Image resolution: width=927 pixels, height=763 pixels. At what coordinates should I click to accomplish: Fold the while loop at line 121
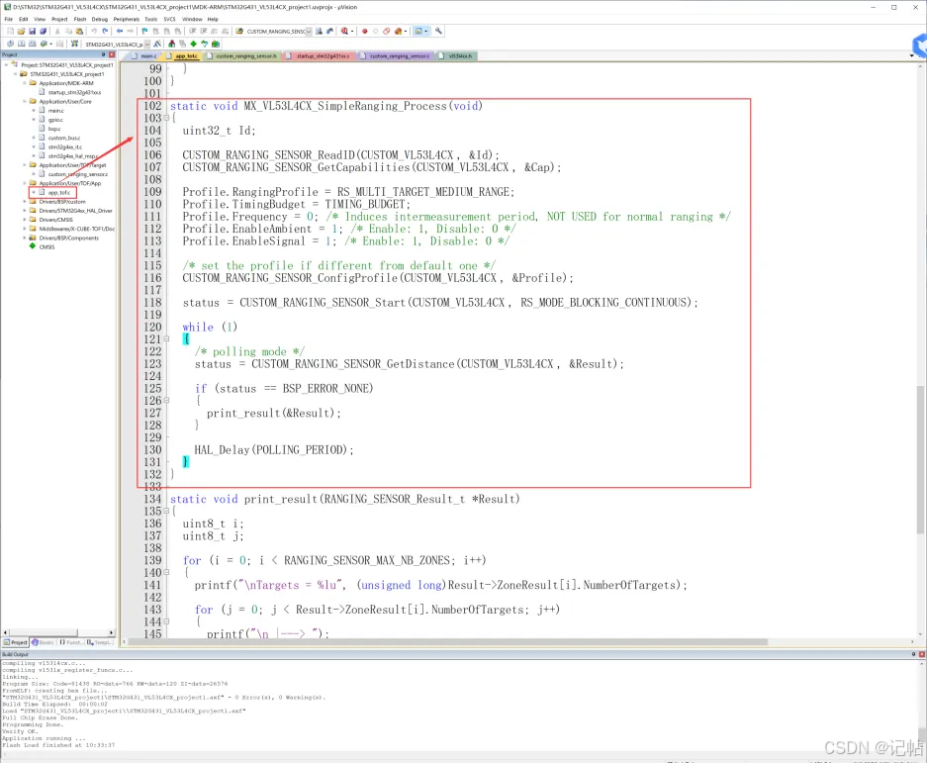coord(167,338)
